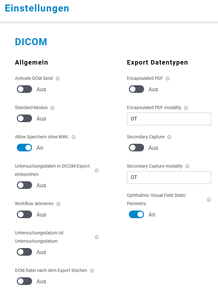Enable the Activate DCM Send toggle
Image resolution: width=218 pixels, height=291 pixels.
pyautogui.click(x=24, y=89)
